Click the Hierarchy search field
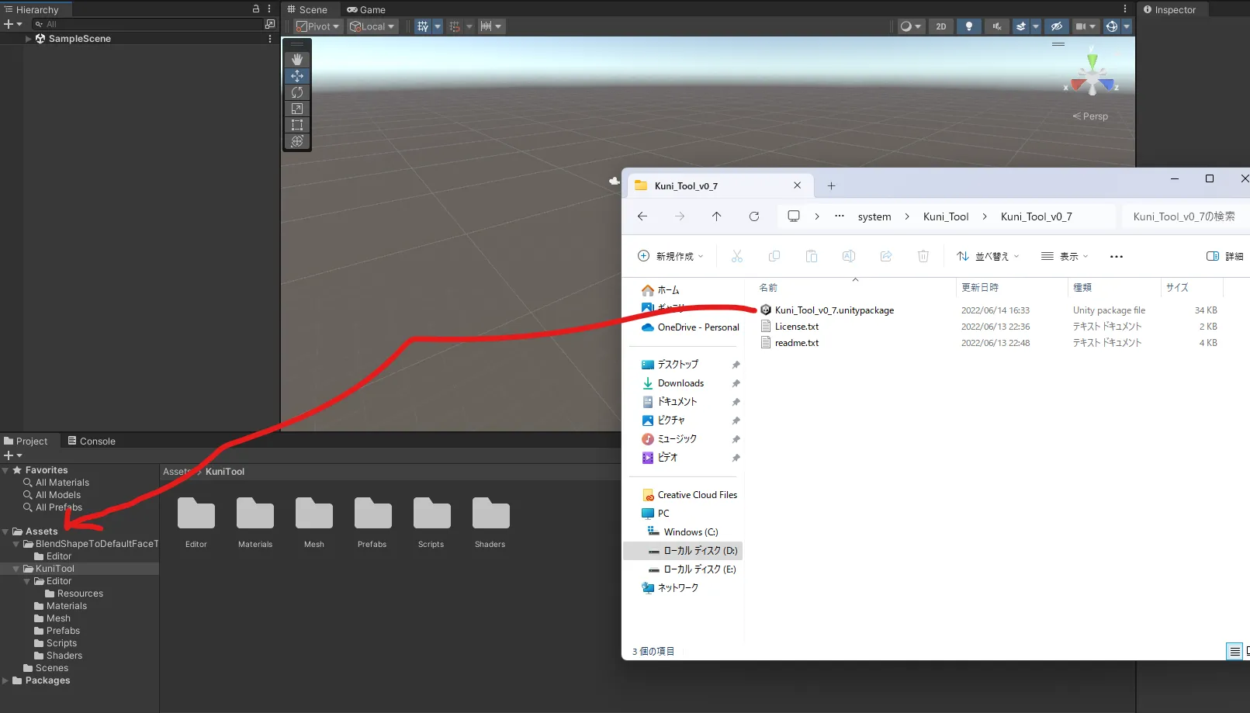The width and height of the screenshot is (1250, 713). [x=147, y=25]
